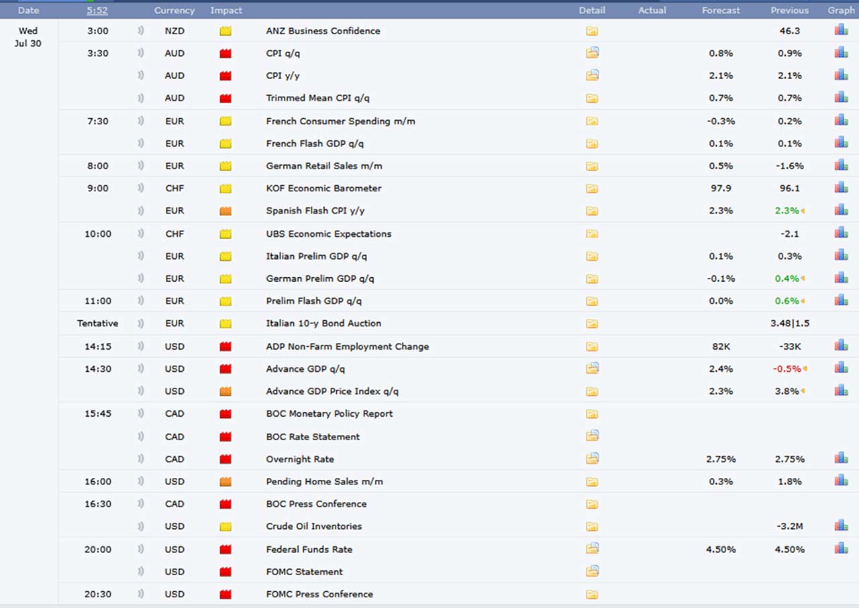Open detail folder for French Flash GDP q/q
This screenshot has height=608, width=859.
(x=592, y=144)
